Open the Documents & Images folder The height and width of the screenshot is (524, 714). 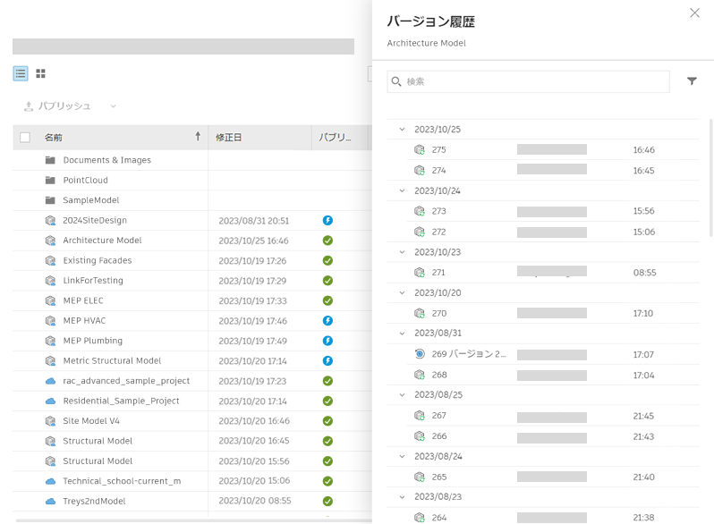coord(107,160)
